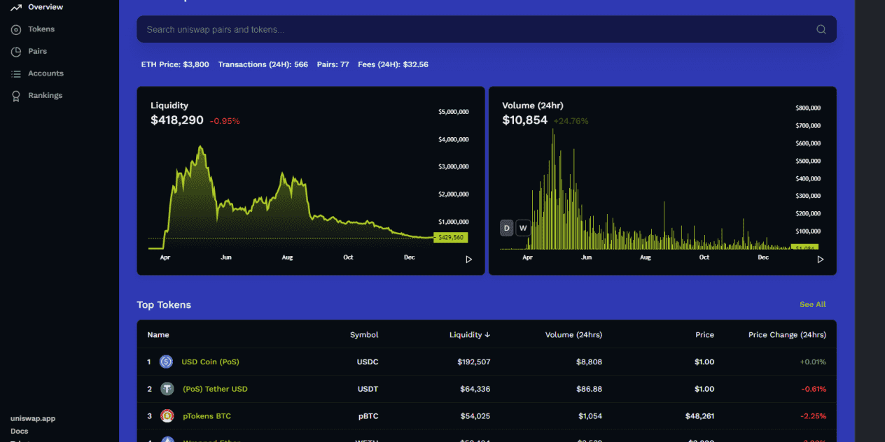Click the magnifier icon in the search bar
The width and height of the screenshot is (885, 442).
click(x=821, y=29)
